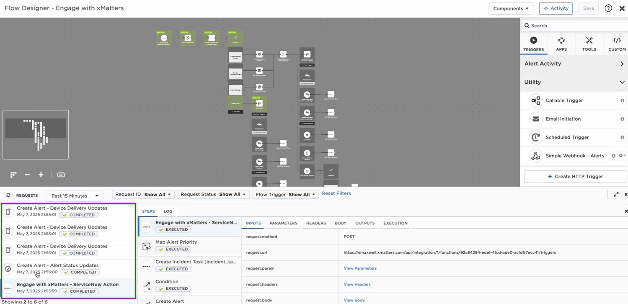
Task: Open the Execution tab
Action: (x=395, y=223)
